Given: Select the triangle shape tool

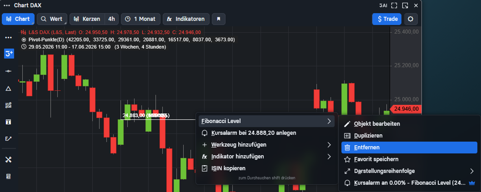Looking at the screenshot, I should click(8, 89).
